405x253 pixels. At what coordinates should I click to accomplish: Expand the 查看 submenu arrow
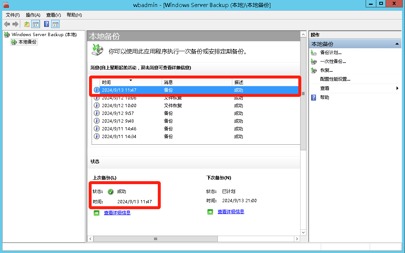pos(397,88)
